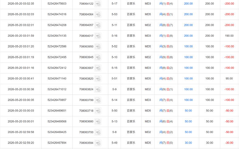Open video replay icon for round 708064122
239x149 pixels.
point(98,4)
